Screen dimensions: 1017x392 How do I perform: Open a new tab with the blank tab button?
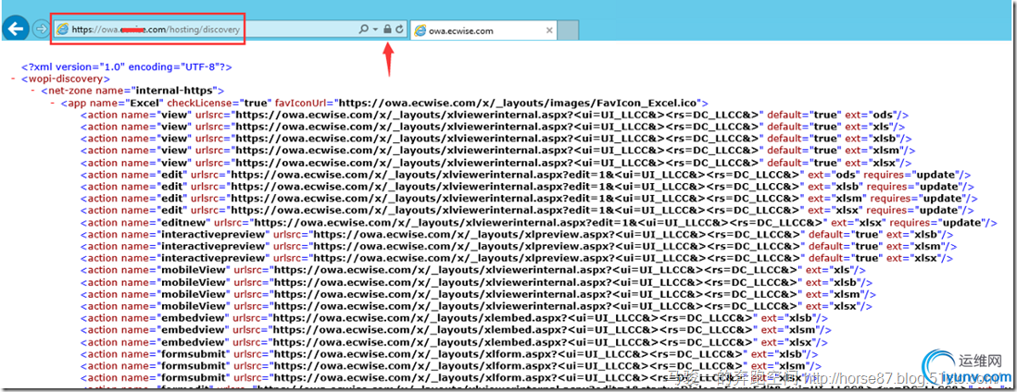pyautogui.click(x=568, y=30)
